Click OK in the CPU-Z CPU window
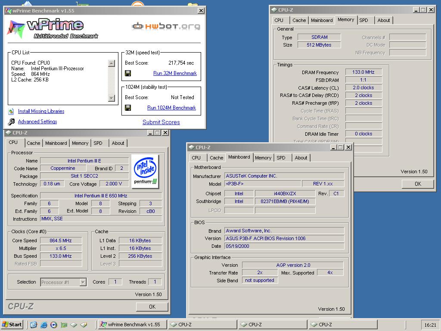The image size is (441, 331). 152,307
